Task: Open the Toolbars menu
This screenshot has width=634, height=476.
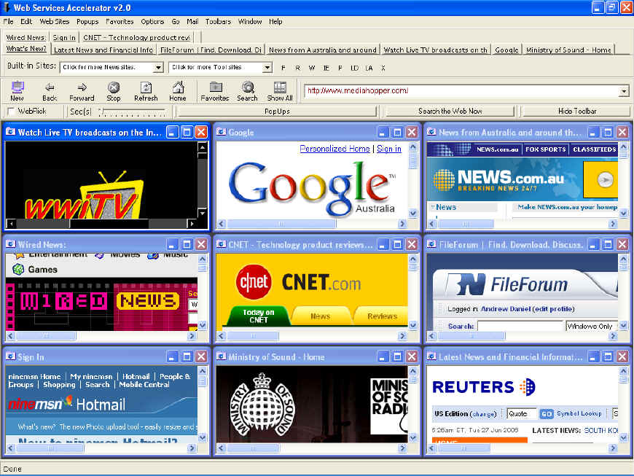Action: click(x=218, y=21)
